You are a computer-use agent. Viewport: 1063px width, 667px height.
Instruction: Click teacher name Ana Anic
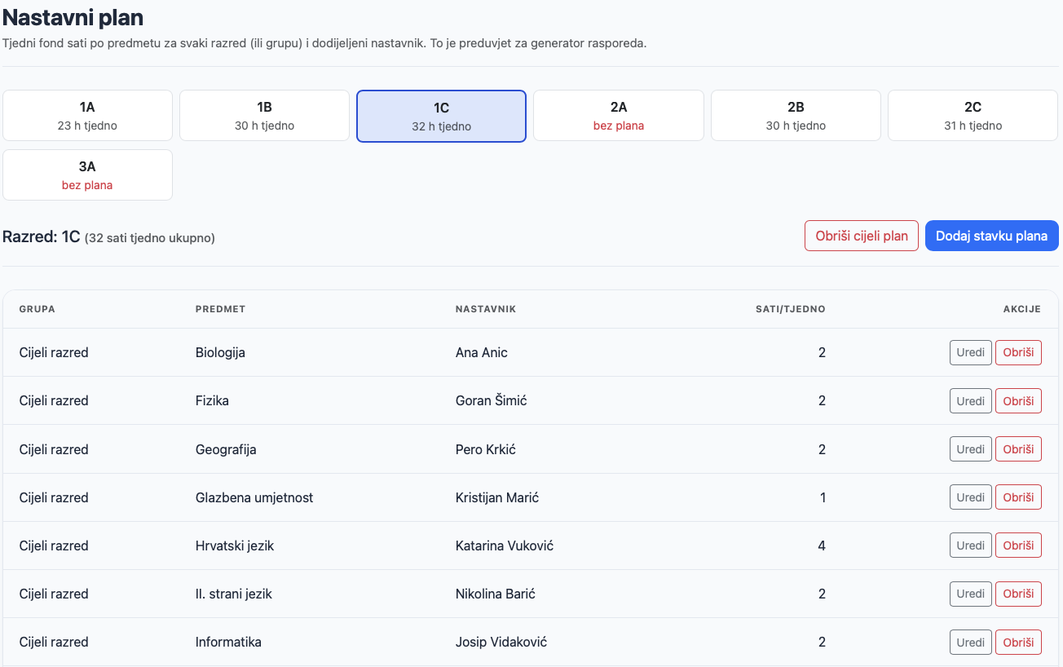click(482, 352)
